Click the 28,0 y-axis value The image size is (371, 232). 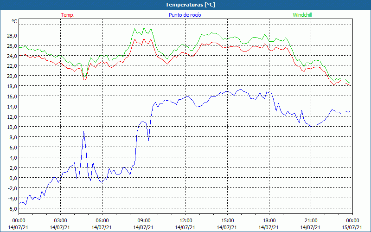(12, 36)
